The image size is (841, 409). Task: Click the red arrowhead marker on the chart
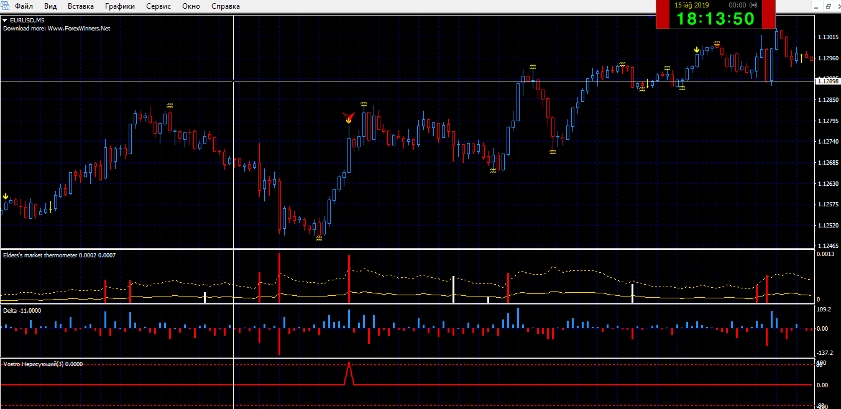click(348, 116)
